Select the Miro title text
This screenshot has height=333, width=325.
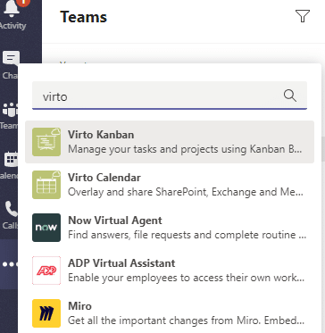(79, 306)
